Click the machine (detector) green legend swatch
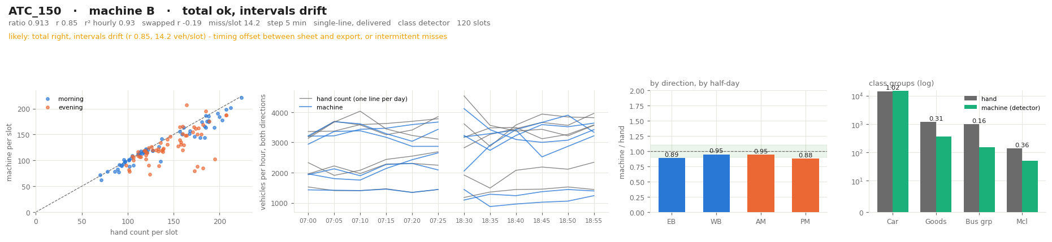The height and width of the screenshot is (242, 1052). [x=971, y=107]
